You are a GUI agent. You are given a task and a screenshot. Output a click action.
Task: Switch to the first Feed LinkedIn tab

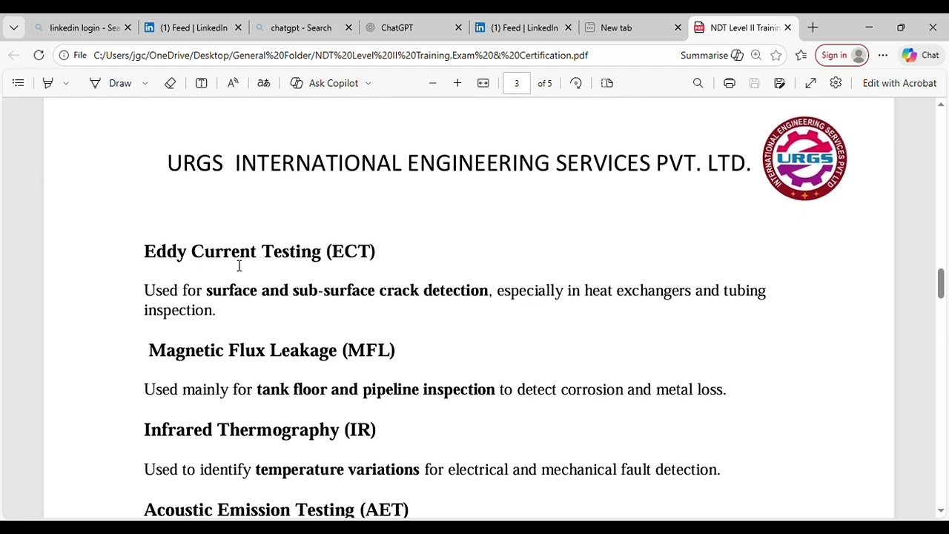pyautogui.click(x=192, y=27)
